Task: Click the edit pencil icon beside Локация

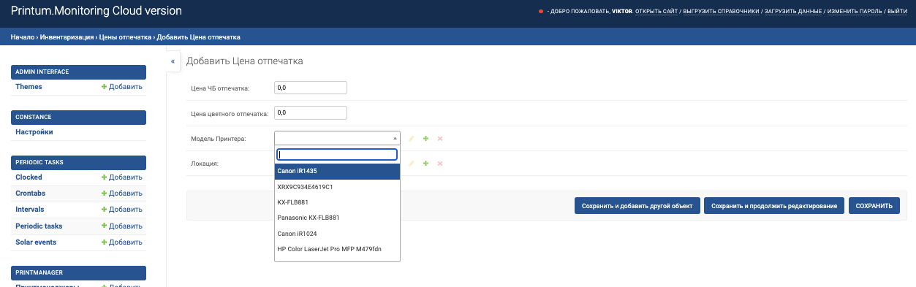Action: (412, 163)
